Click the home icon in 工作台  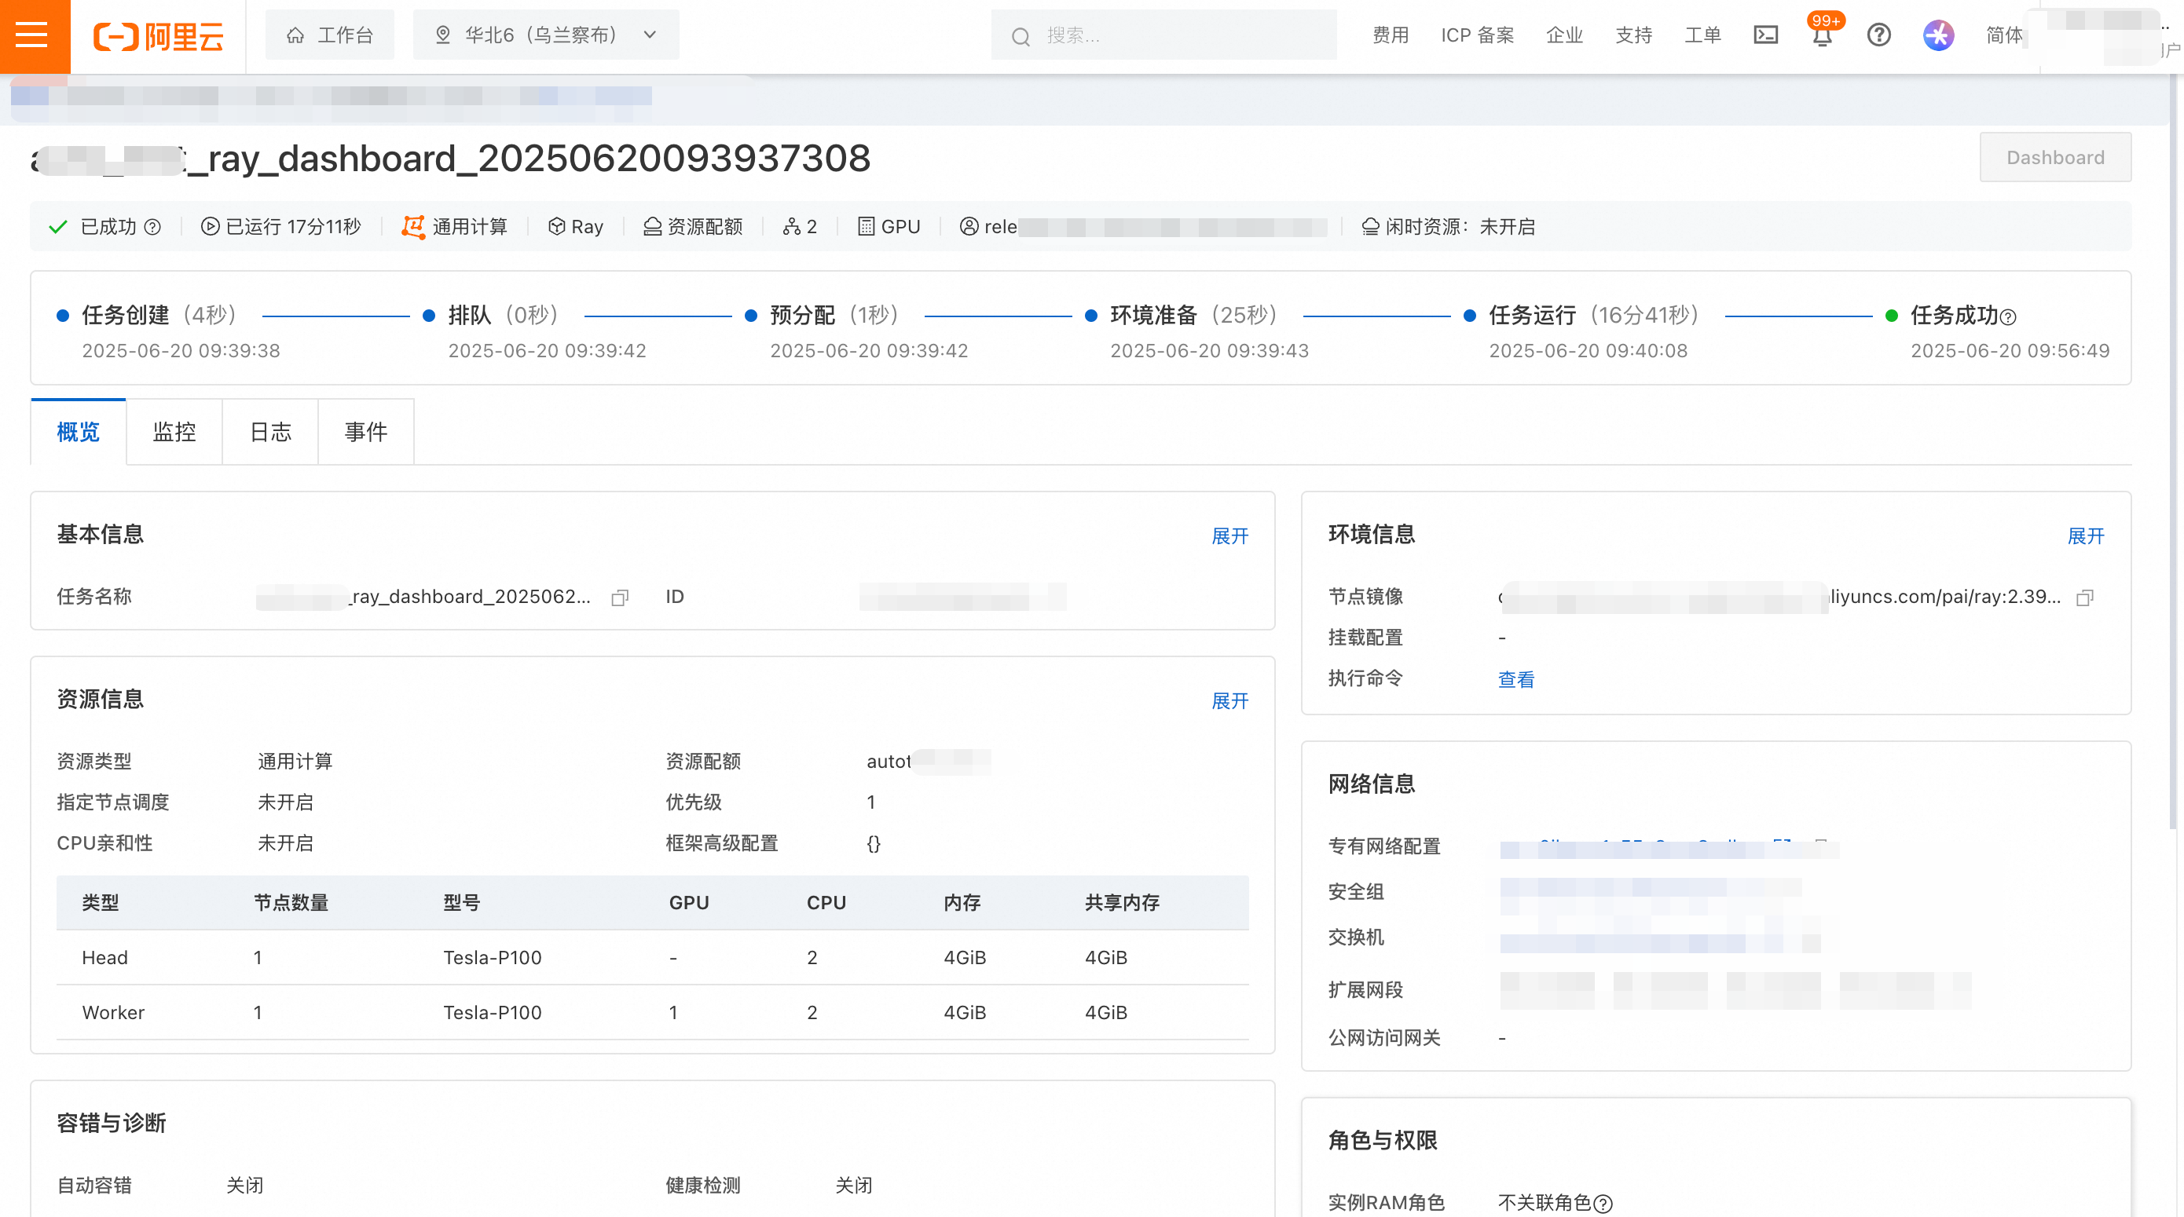[x=295, y=35]
